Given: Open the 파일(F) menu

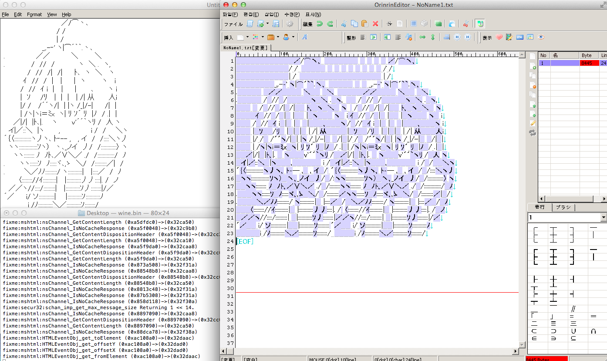Looking at the screenshot, I should click(230, 14).
